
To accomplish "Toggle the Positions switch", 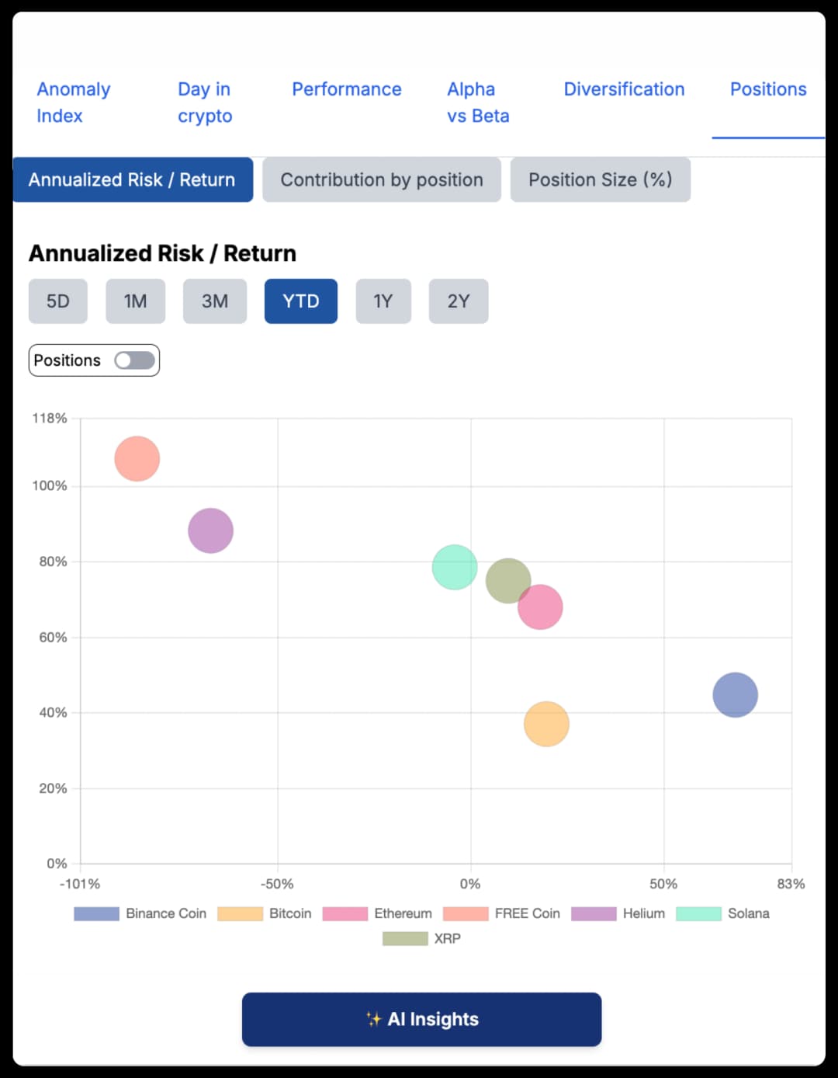I will click(x=134, y=360).
